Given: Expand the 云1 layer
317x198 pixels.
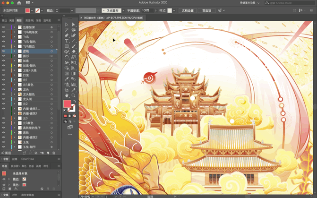Looking at the screenshot, I should pyautogui.click(x=14, y=80).
